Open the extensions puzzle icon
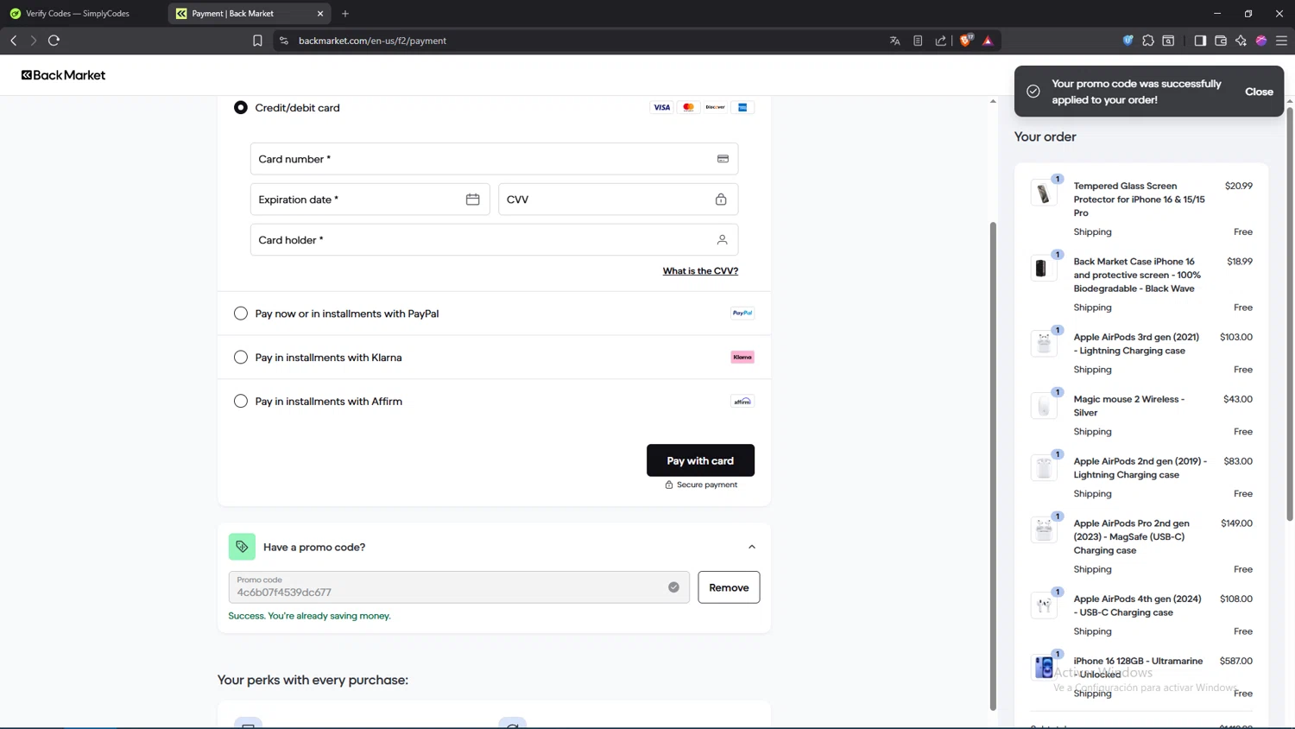Image resolution: width=1295 pixels, height=729 pixels. coord(1148,41)
